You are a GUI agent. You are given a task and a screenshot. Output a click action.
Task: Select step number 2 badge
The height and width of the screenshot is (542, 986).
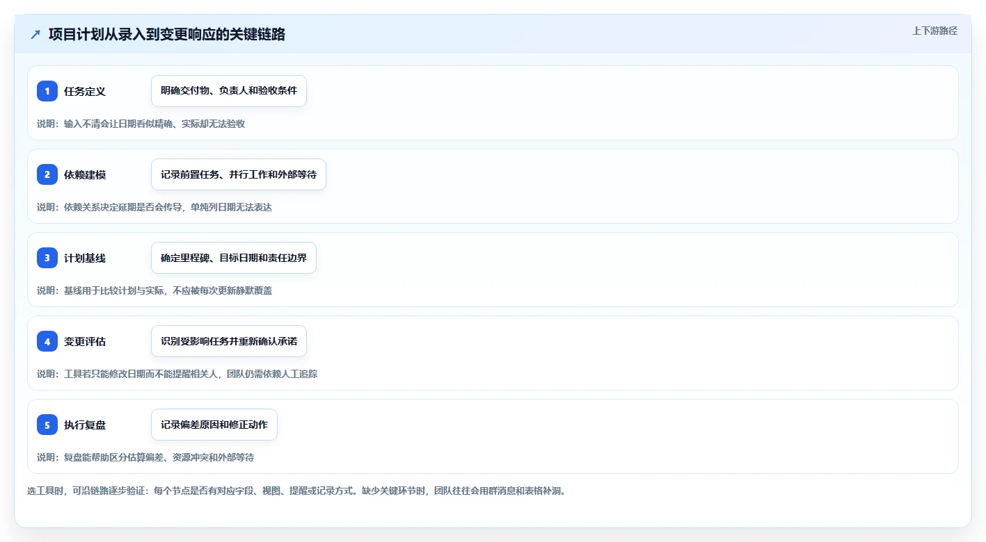tap(47, 174)
